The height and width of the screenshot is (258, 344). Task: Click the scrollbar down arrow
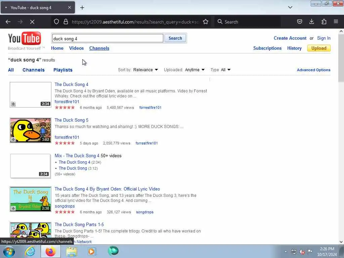[341, 242]
